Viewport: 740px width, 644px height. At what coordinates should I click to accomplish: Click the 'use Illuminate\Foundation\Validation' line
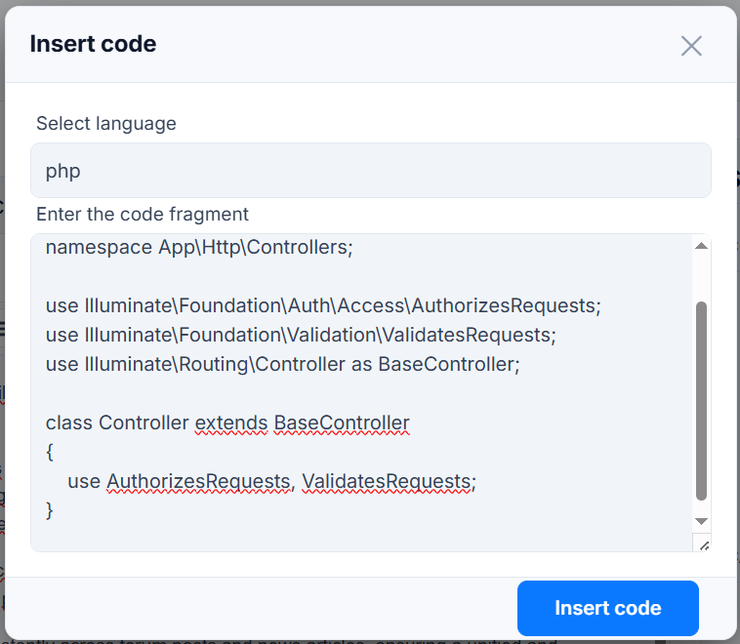tap(301, 335)
